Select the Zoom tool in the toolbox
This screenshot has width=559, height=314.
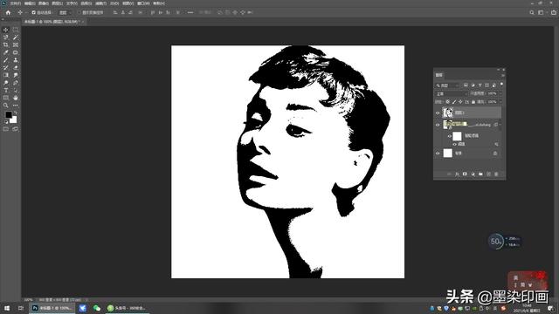click(x=6, y=106)
